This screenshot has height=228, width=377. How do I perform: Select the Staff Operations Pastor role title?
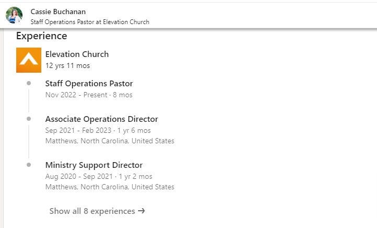pos(89,84)
